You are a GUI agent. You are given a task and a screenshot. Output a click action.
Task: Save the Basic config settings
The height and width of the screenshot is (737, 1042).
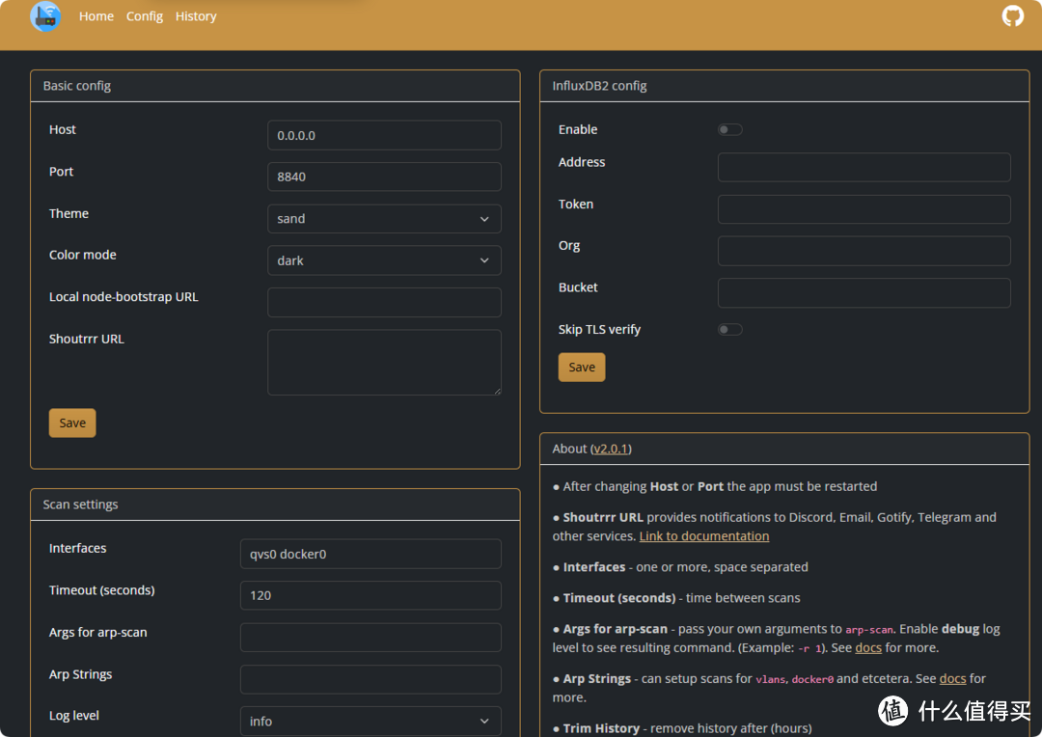pos(72,423)
